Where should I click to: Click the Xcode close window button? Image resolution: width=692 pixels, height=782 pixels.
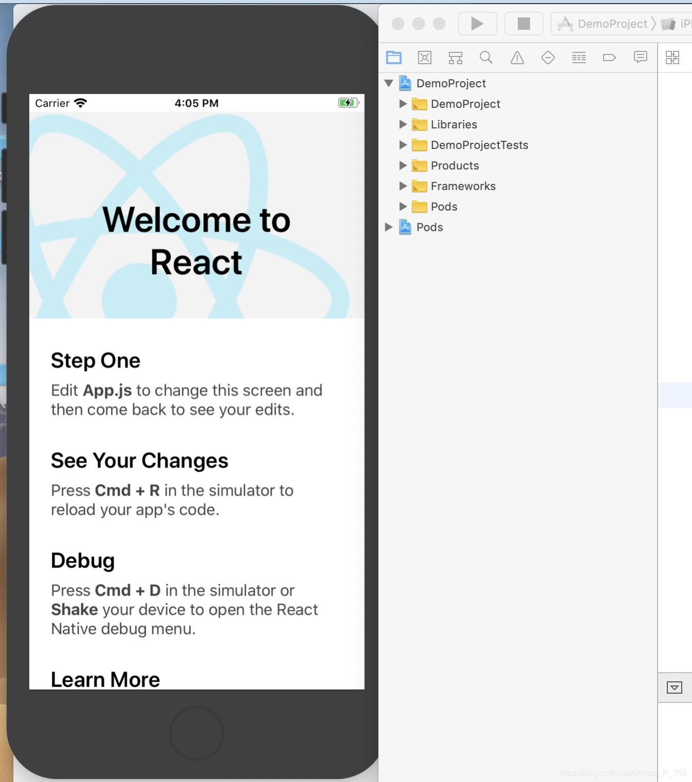(x=398, y=24)
